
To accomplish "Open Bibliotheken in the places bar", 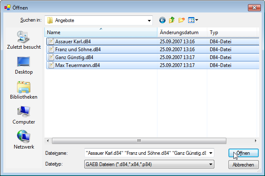I will (x=24, y=90).
